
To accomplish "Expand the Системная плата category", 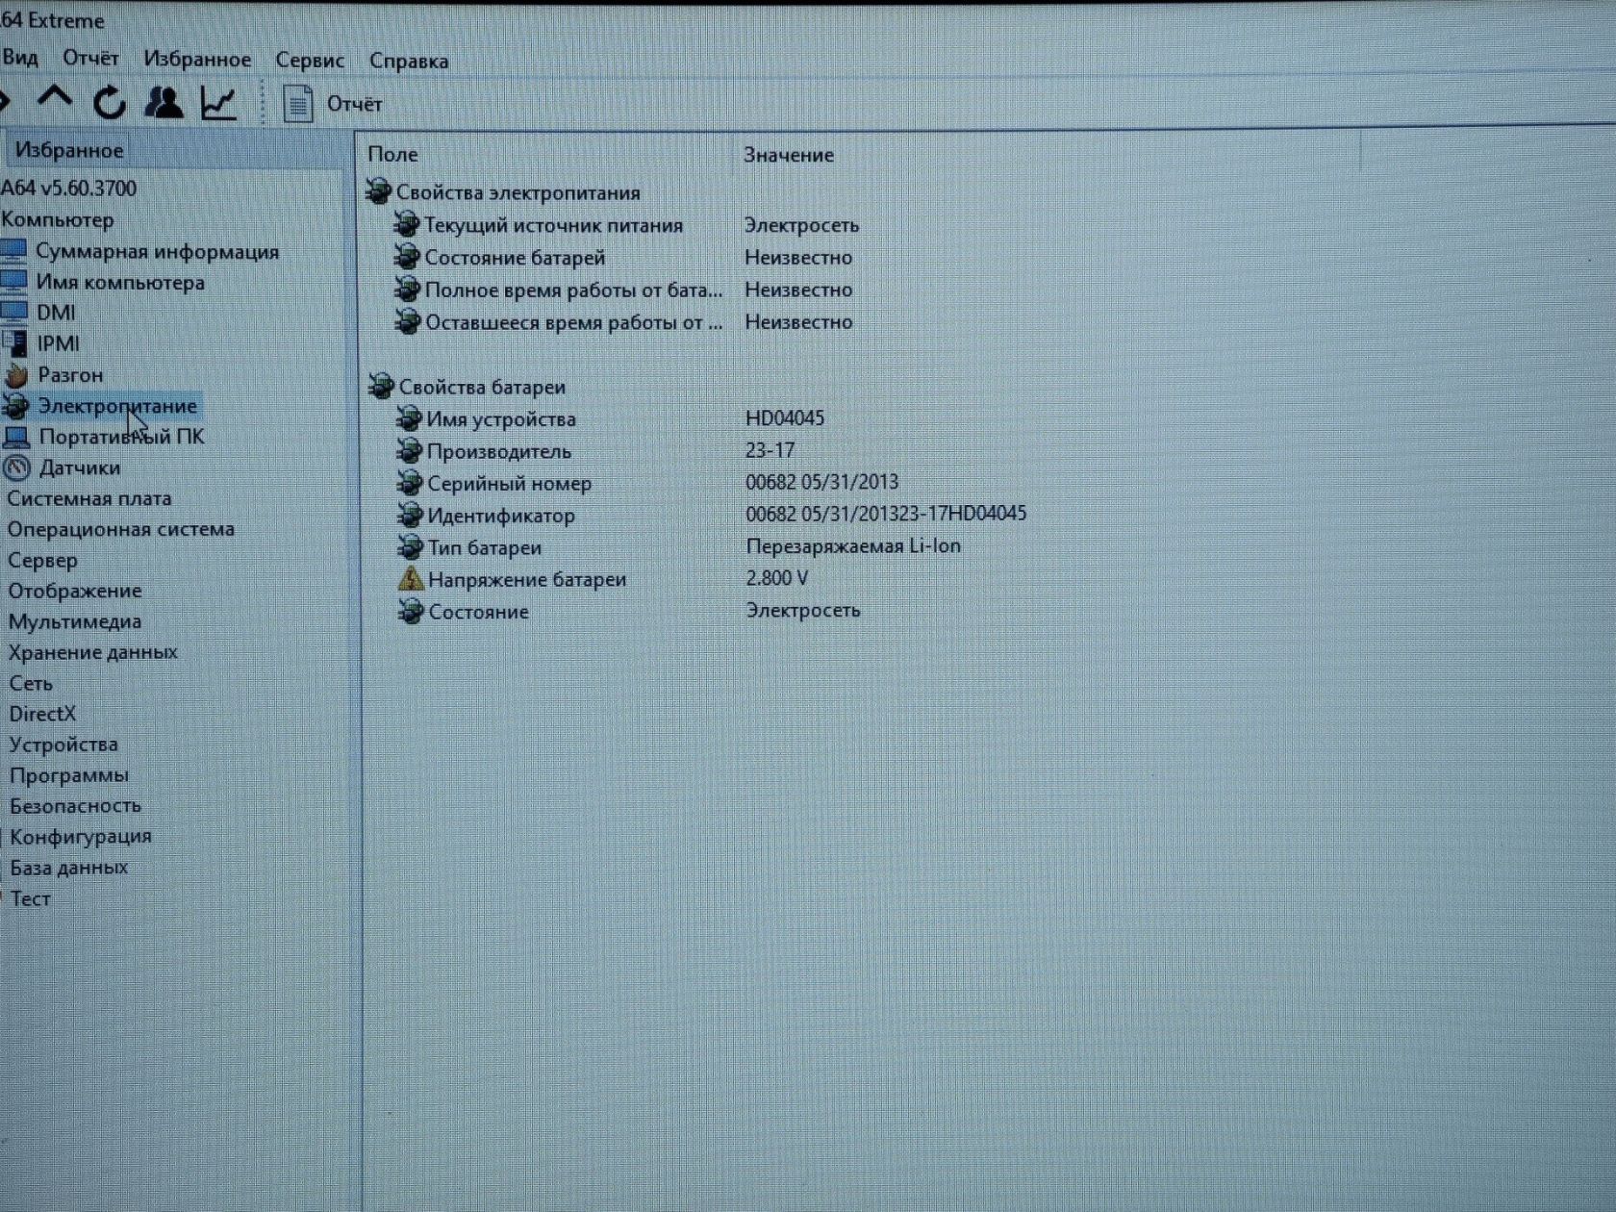I will [88, 498].
